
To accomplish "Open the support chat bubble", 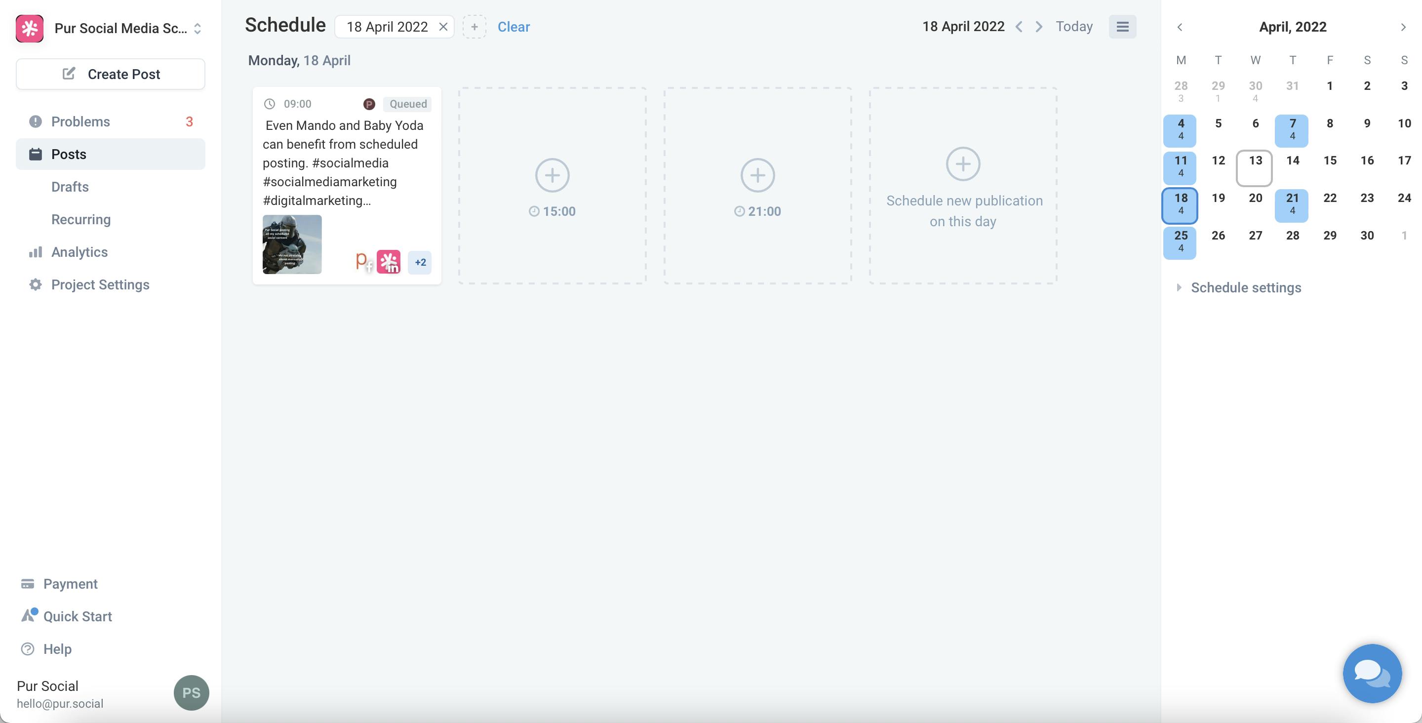I will [1372, 673].
